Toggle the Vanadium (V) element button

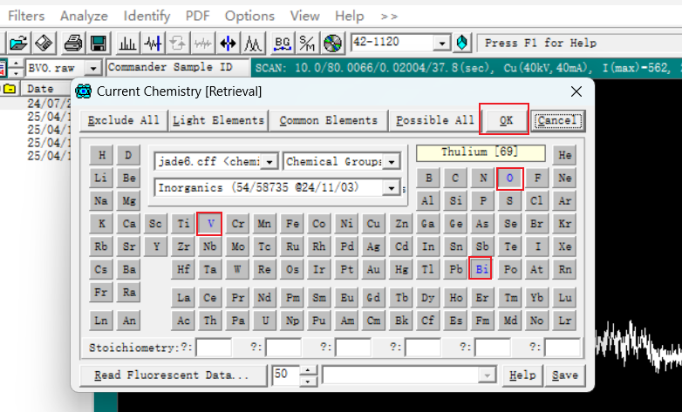click(x=209, y=224)
